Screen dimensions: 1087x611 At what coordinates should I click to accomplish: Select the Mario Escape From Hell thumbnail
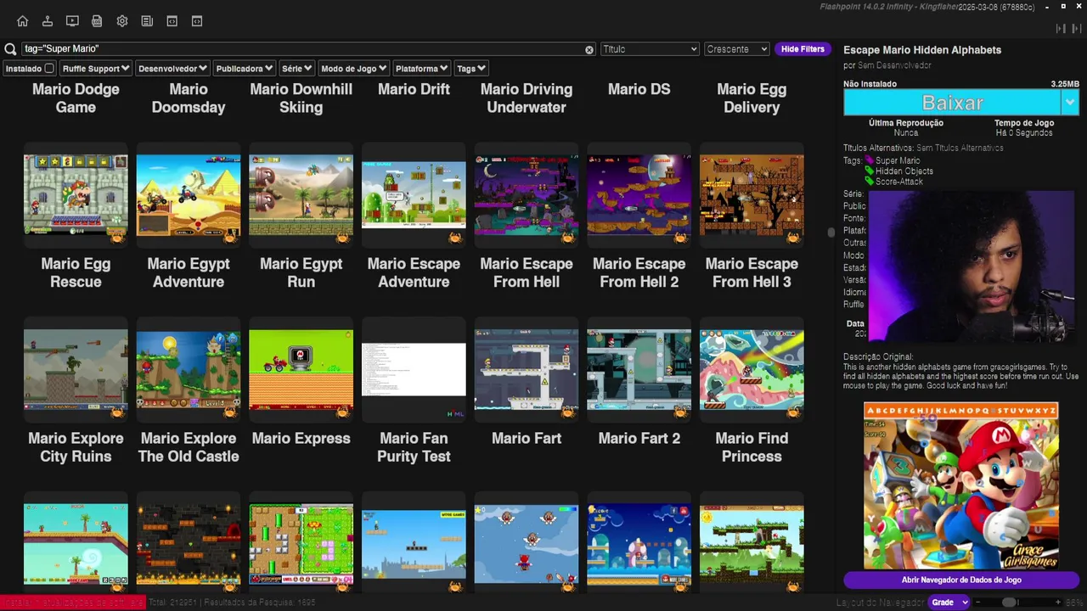(527, 195)
